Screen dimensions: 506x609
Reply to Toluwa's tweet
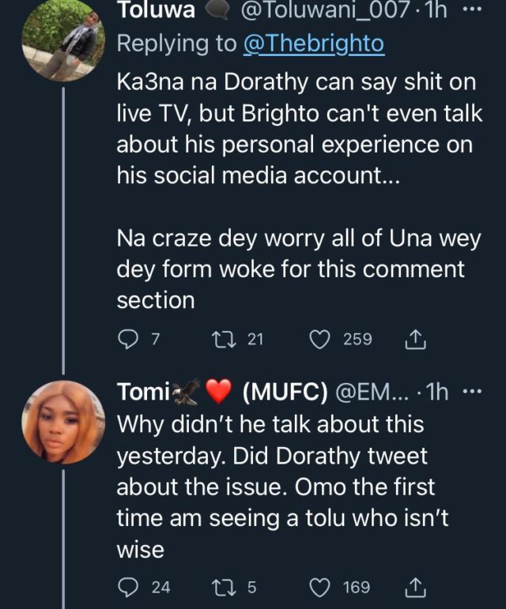pyautogui.click(x=128, y=340)
